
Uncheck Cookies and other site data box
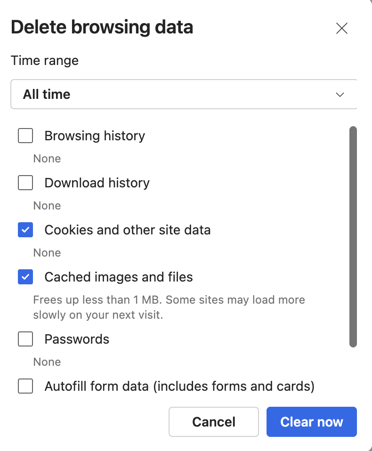[25, 230]
